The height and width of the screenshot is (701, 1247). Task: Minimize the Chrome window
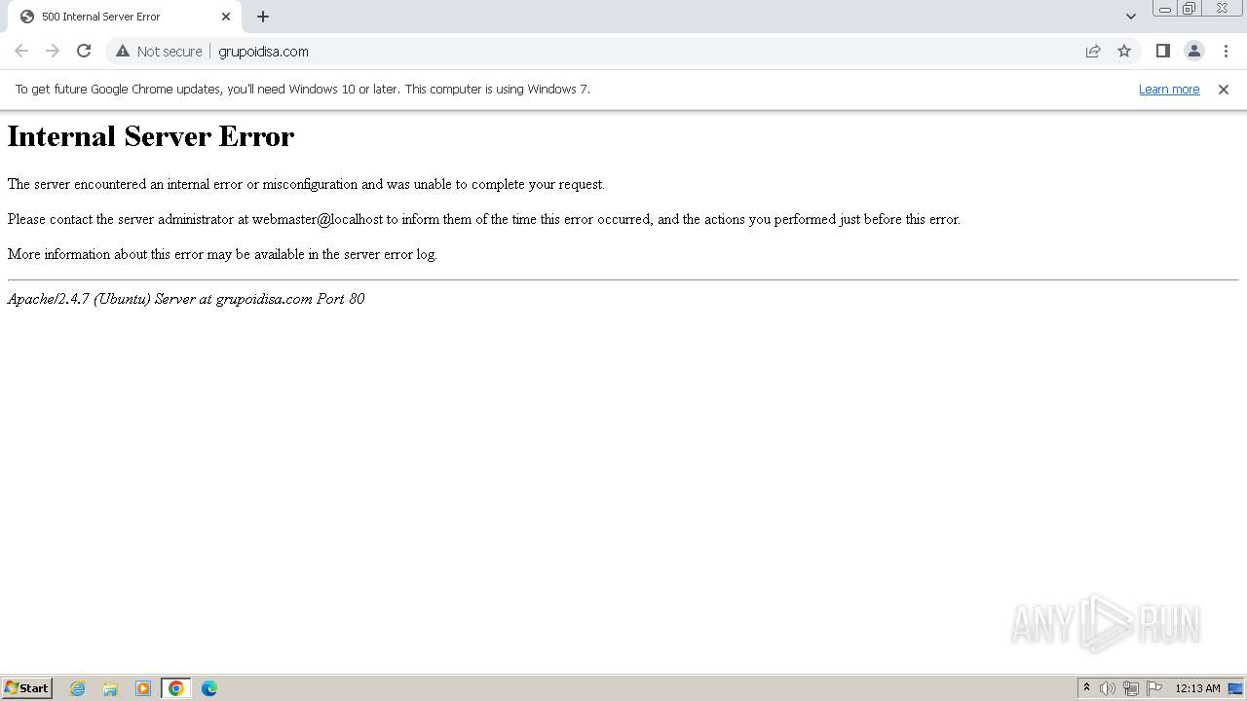click(1164, 9)
